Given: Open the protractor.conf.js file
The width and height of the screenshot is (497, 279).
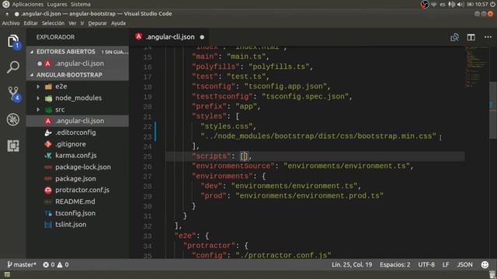Looking at the screenshot, I should [78, 190].
